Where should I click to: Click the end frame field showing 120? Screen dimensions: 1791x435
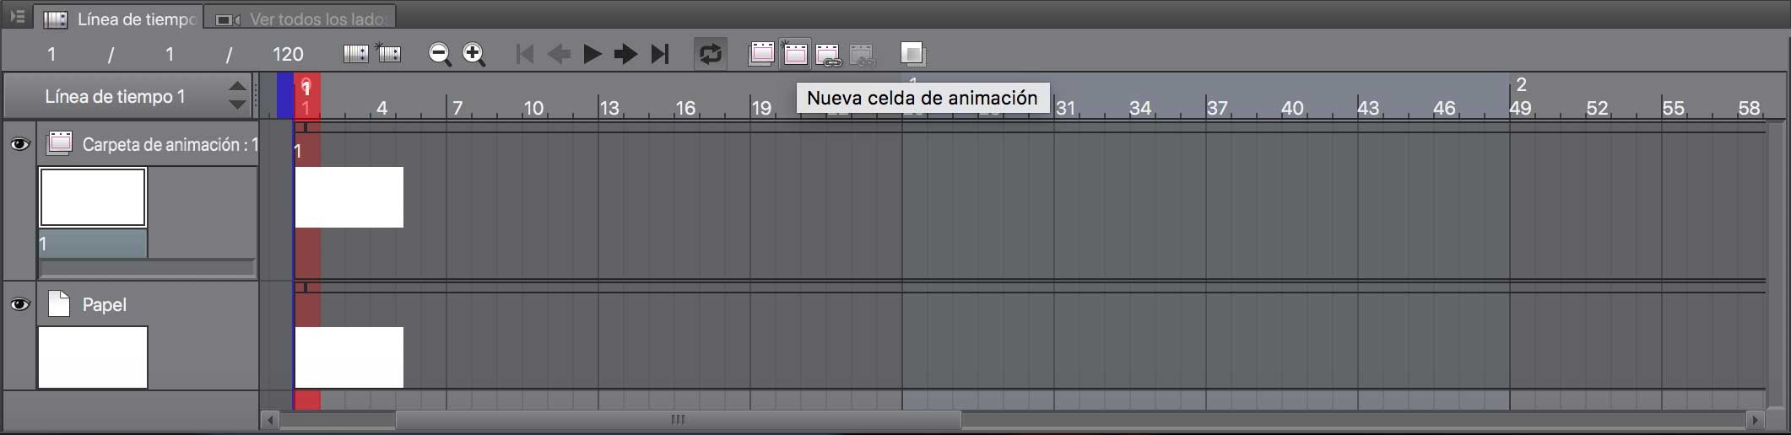click(288, 55)
